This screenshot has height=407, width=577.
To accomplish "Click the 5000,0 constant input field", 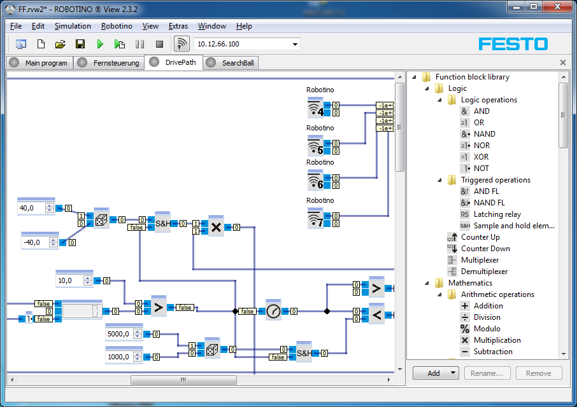I will pyautogui.click(x=119, y=334).
